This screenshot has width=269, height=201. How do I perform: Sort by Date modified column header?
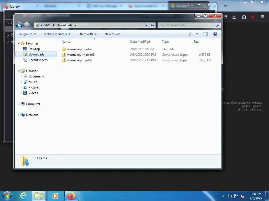140,42
